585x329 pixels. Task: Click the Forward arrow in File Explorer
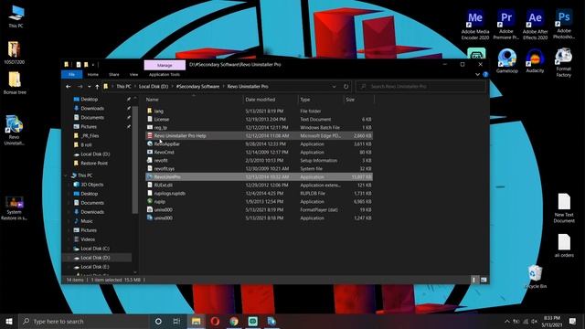pyautogui.click(x=80, y=87)
